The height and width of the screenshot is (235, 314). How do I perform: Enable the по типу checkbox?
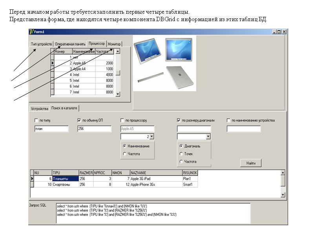[36, 120]
